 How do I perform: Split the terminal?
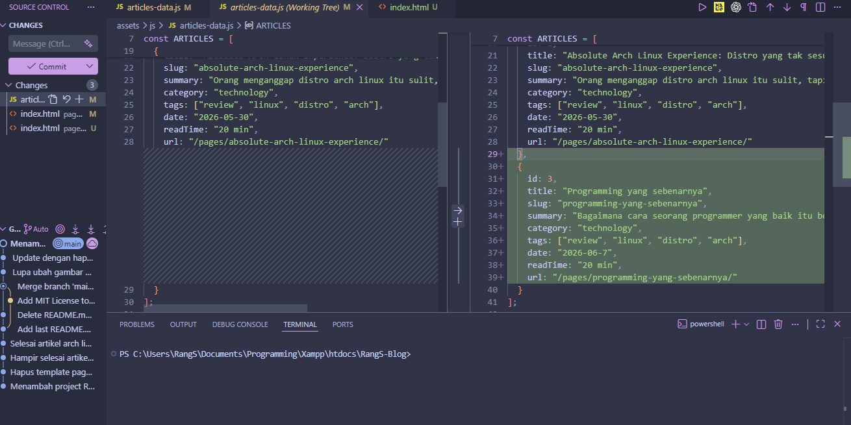pyautogui.click(x=761, y=324)
